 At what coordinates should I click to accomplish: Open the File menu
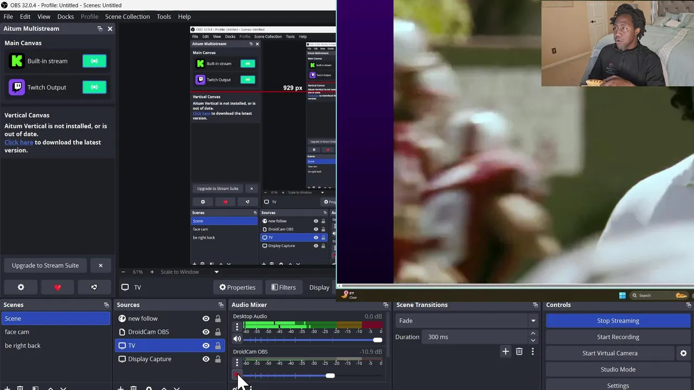[8, 17]
